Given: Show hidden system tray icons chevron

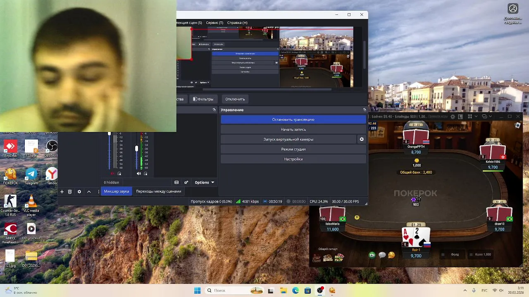Looking at the screenshot, I should click(465, 290).
